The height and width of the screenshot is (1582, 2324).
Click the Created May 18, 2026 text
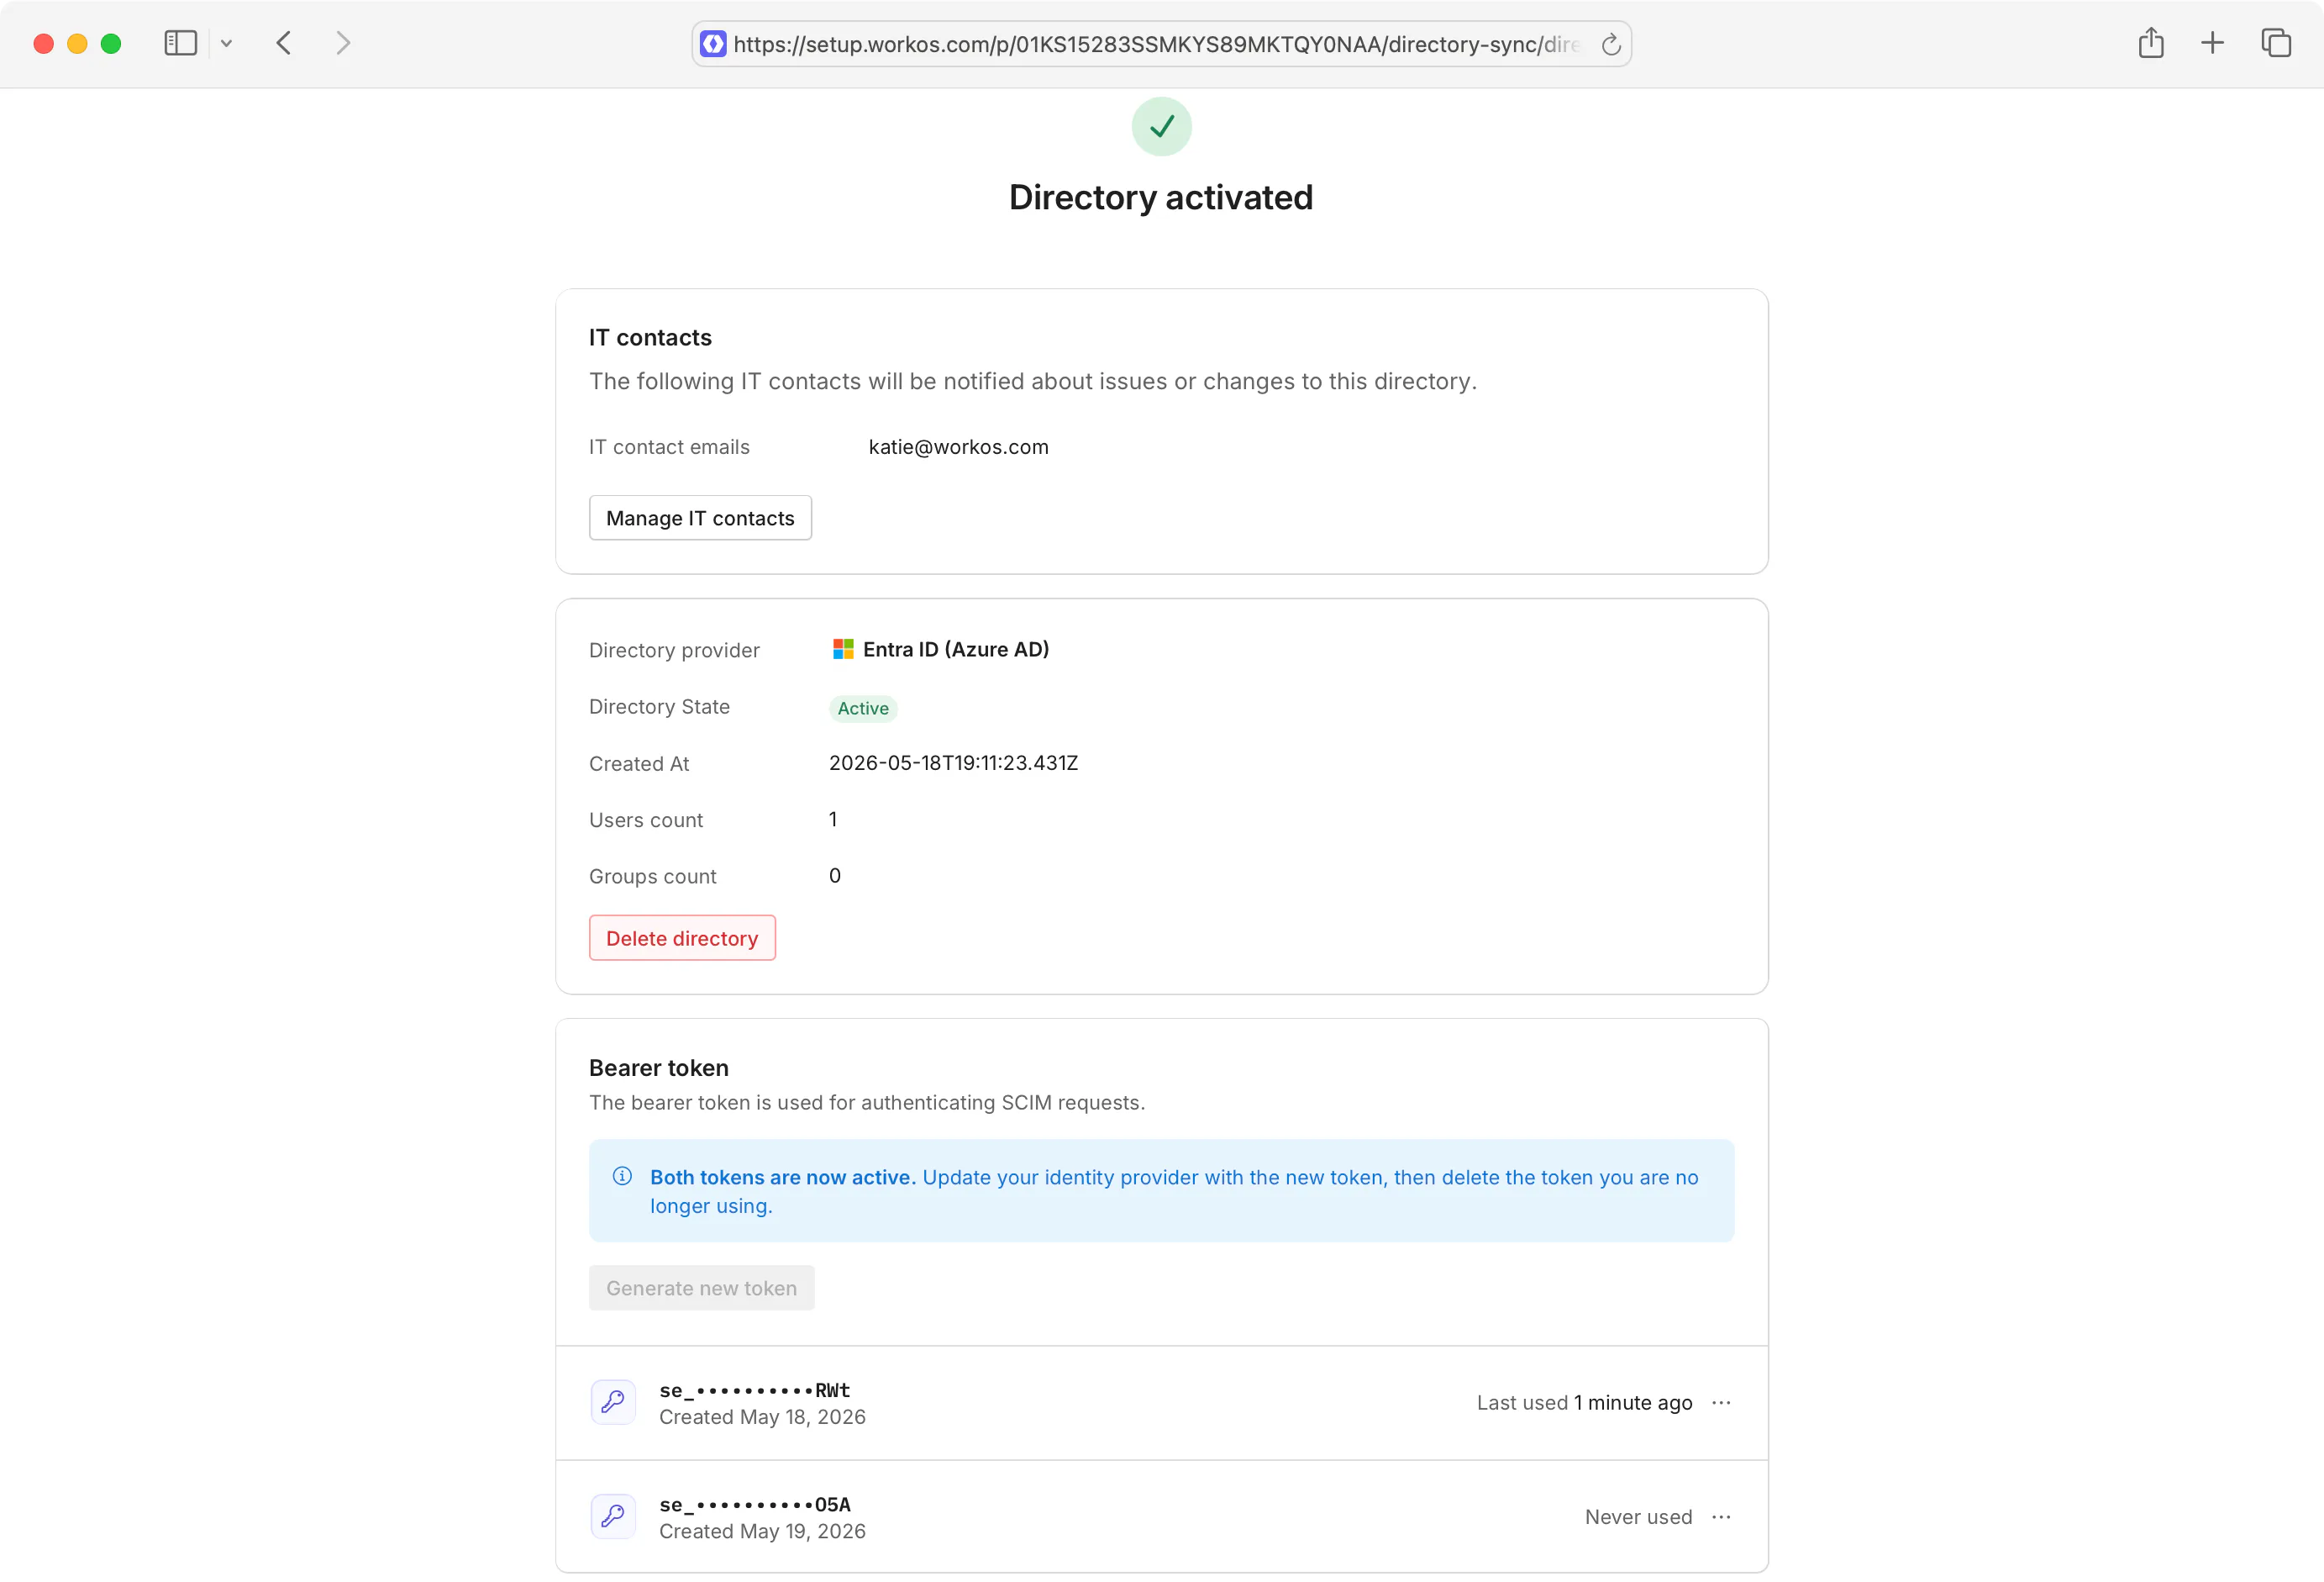click(x=762, y=1417)
